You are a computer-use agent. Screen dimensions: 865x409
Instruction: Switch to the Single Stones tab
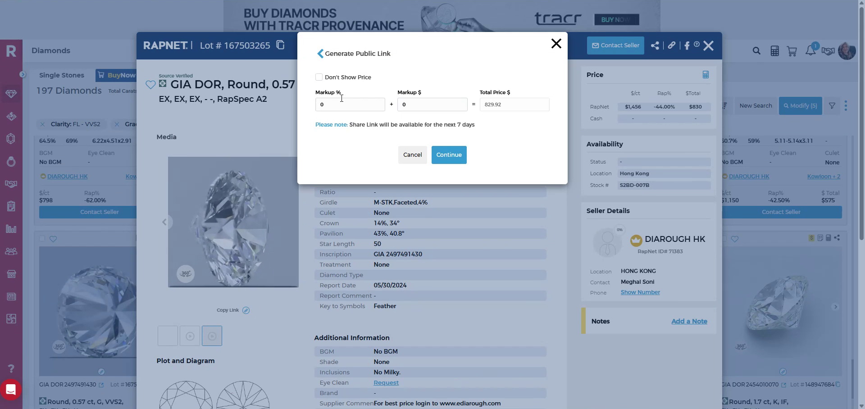pyautogui.click(x=62, y=75)
